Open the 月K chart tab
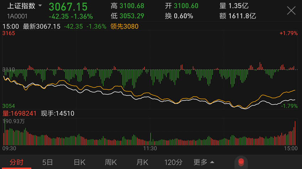 tap(142, 162)
